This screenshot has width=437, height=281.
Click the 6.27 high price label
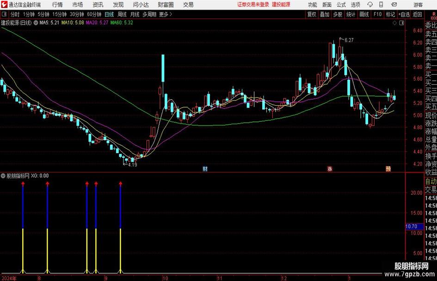point(349,40)
